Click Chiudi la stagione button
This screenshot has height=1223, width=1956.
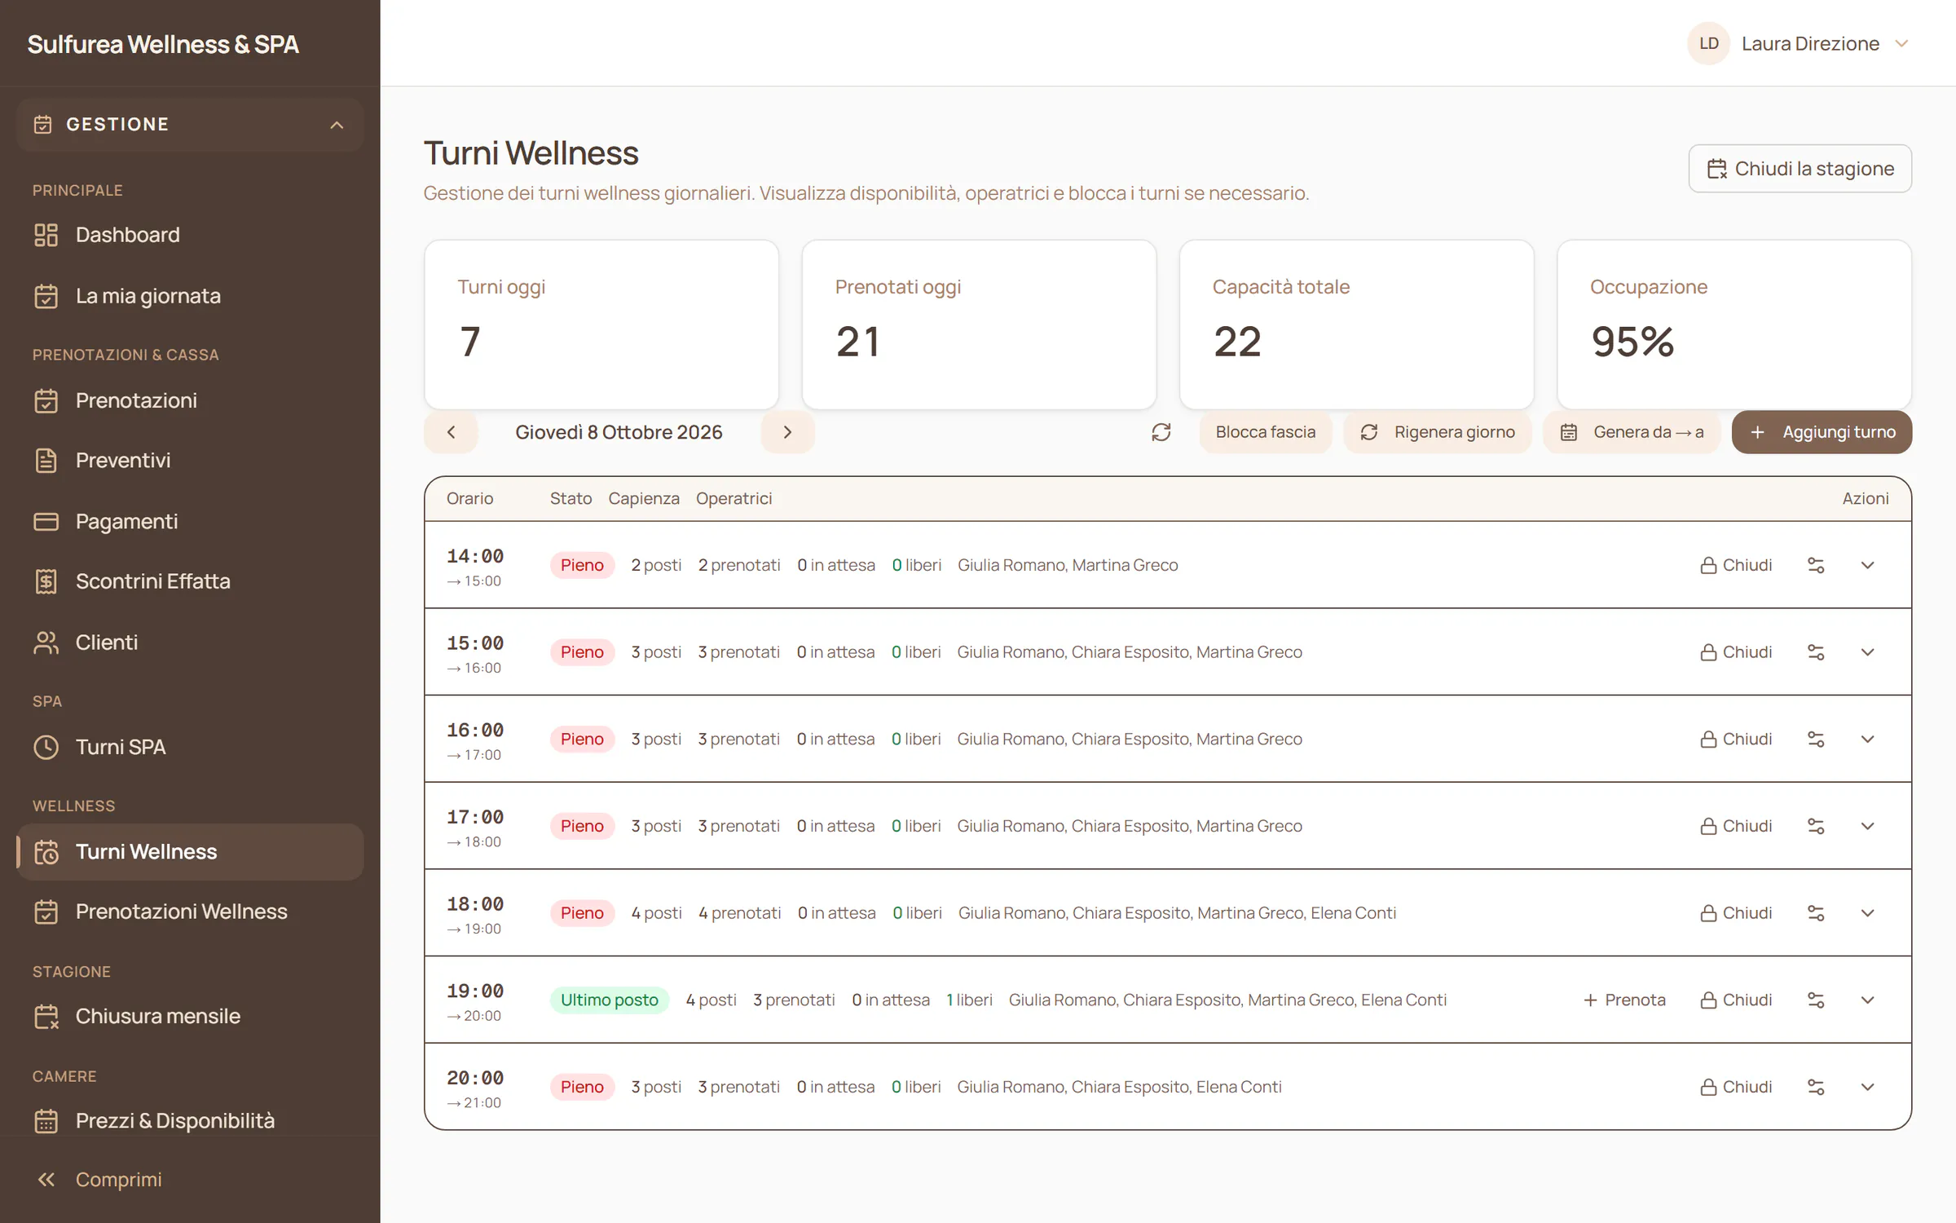click(1800, 169)
